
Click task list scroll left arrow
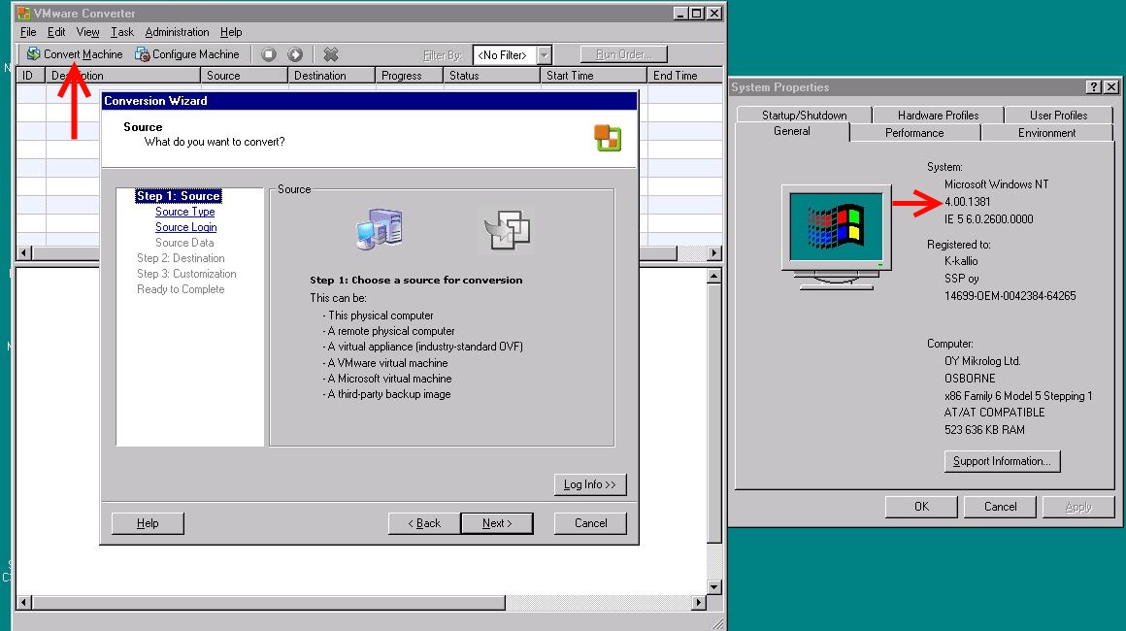[x=23, y=252]
